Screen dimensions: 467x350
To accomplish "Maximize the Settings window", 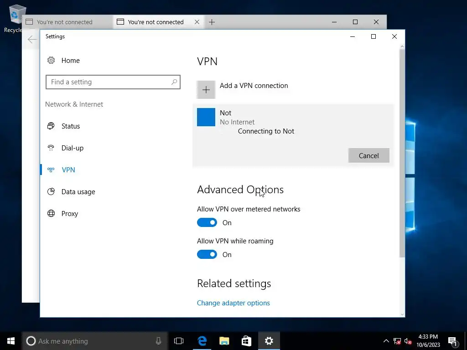I will (374, 36).
